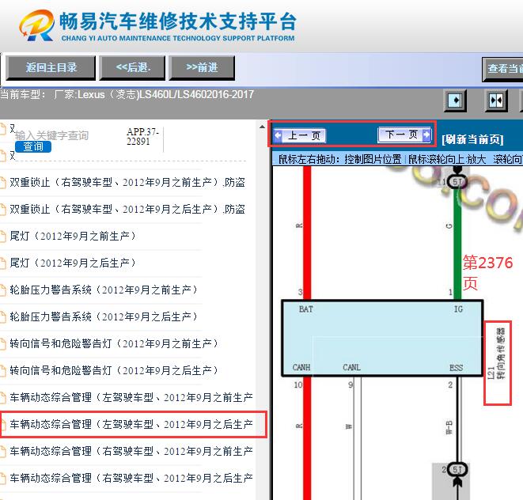Image resolution: width=523 pixels, height=500 pixels.
Task: Click the 当前车型 Lexus LS460L label
Action: [127, 94]
